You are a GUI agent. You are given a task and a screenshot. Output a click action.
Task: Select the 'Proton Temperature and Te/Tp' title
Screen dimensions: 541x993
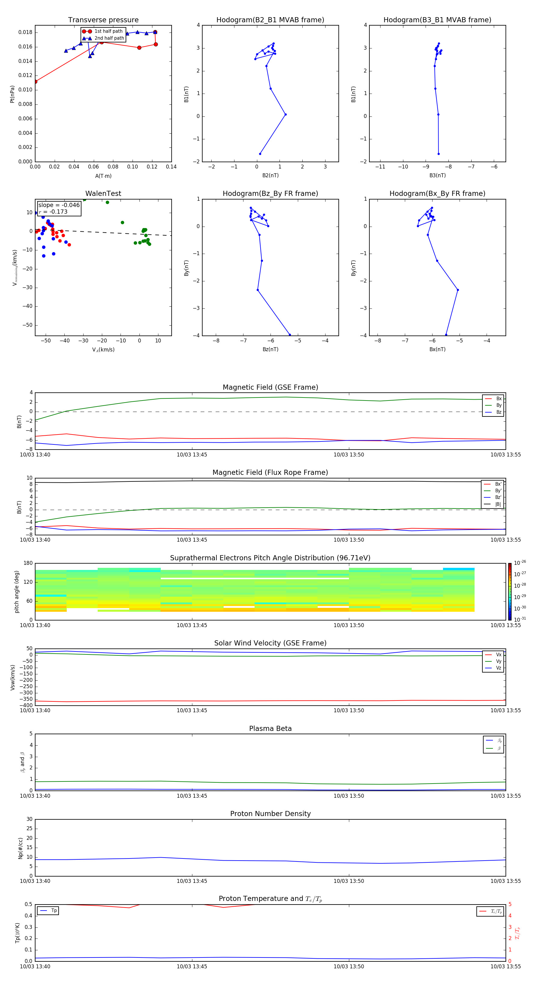[x=270, y=899]
